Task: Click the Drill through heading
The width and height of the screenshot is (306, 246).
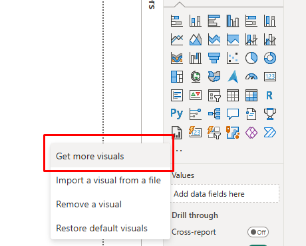Action: (195, 215)
